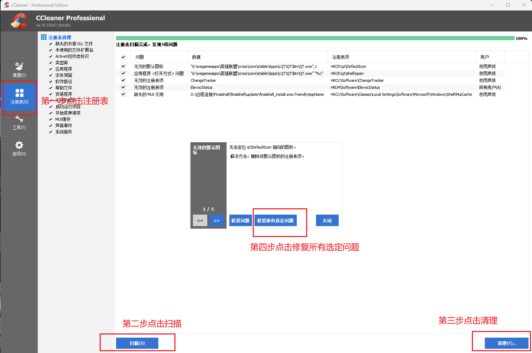The width and height of the screenshot is (532, 353).
Task: Sort by the 数据 column header
Action: 257,57
